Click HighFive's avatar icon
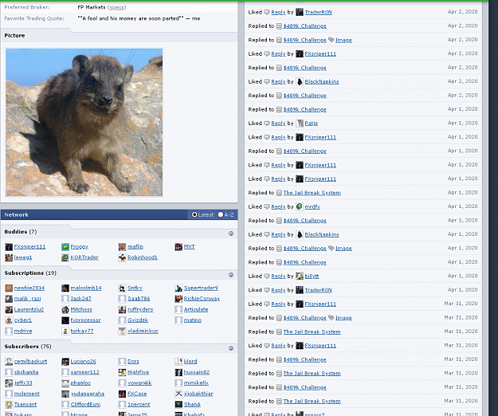The image size is (498, 416). tap(122, 372)
